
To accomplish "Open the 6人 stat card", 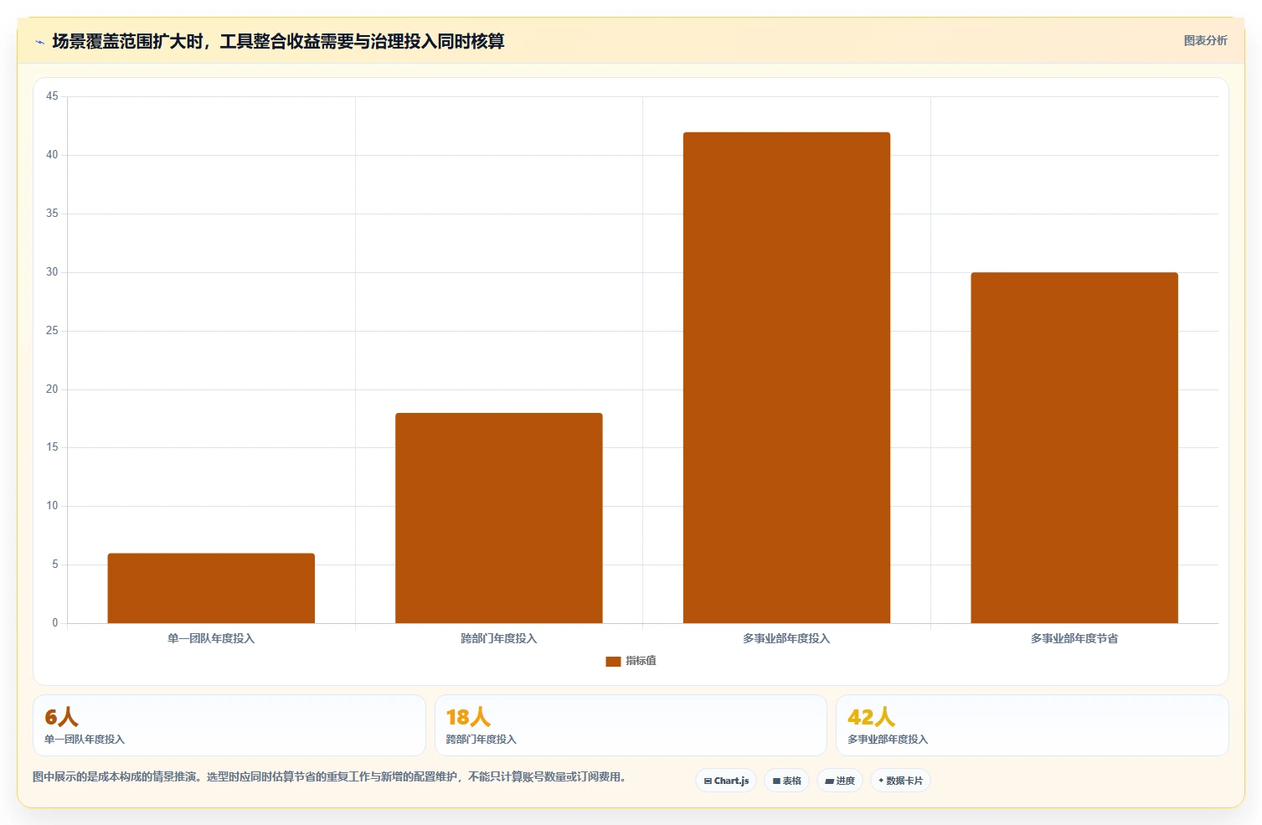I will point(229,725).
